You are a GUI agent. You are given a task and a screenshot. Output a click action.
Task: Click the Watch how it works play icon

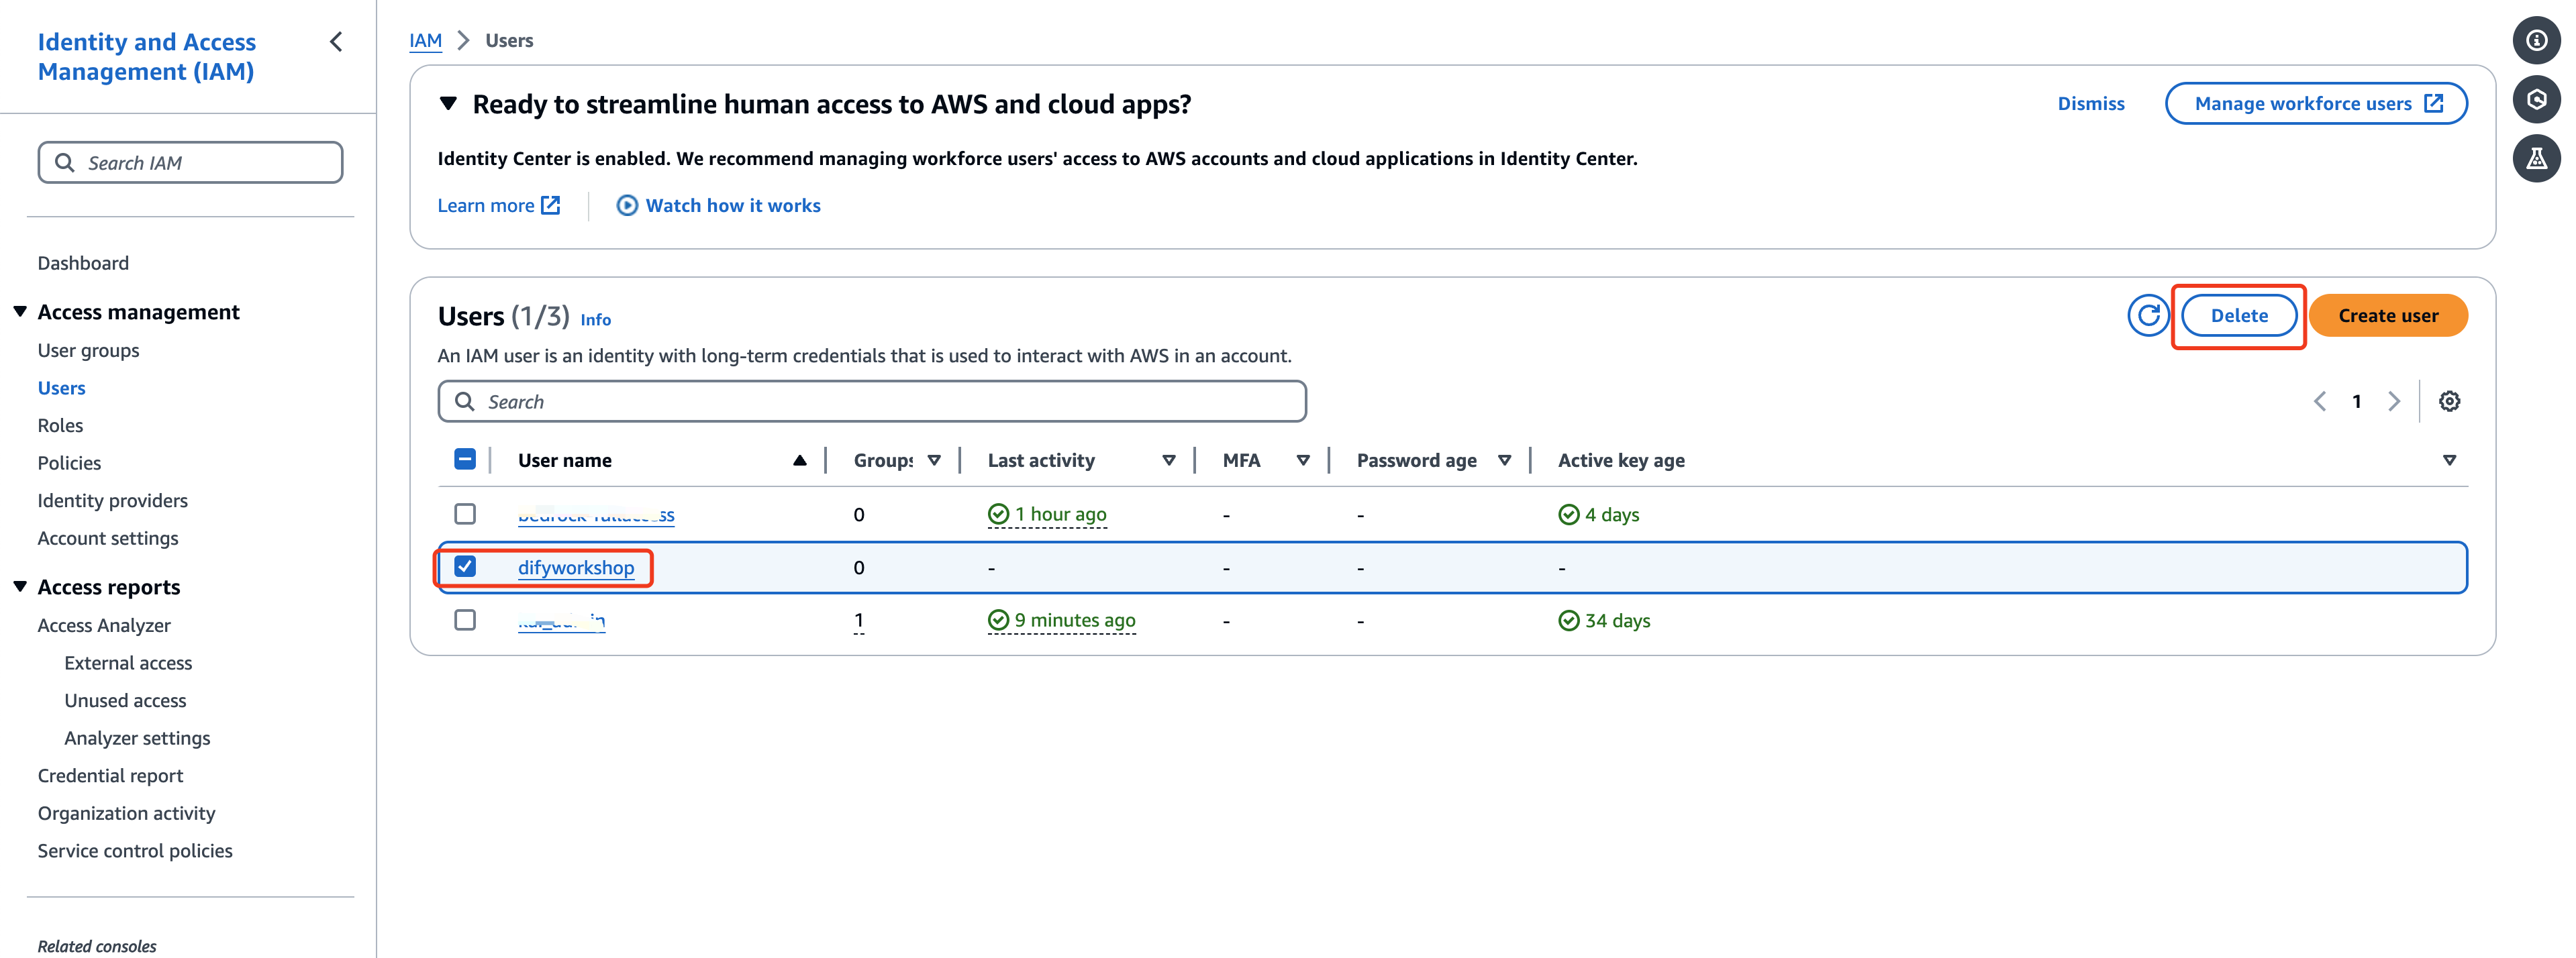(627, 205)
